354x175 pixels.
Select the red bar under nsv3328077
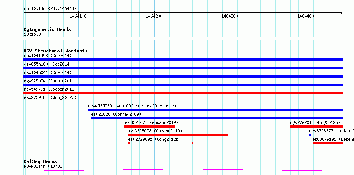click(x=149, y=126)
